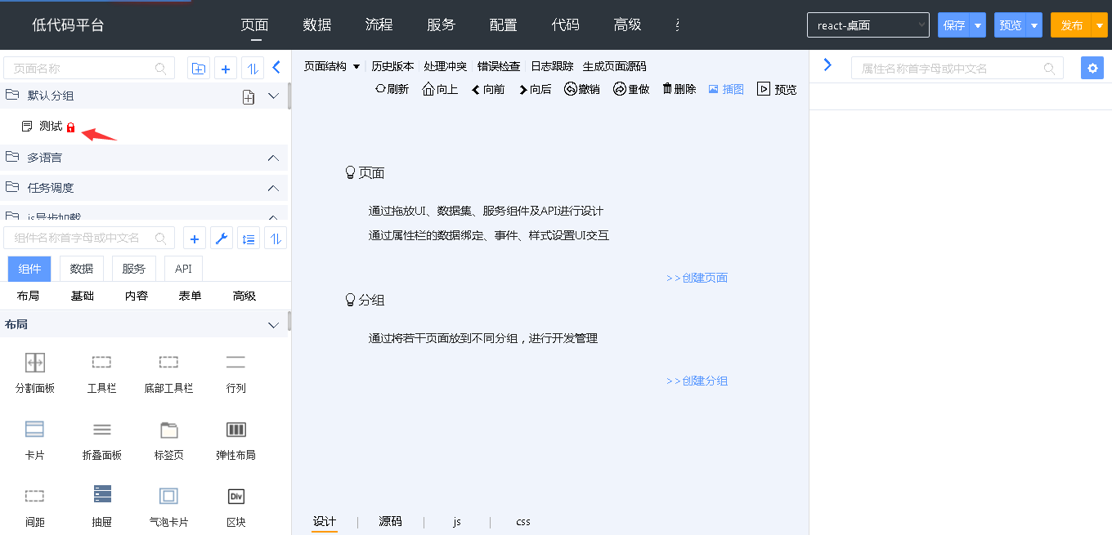This screenshot has height=535, width=1112.
Task: Click the add group folder icon
Action: point(199,69)
